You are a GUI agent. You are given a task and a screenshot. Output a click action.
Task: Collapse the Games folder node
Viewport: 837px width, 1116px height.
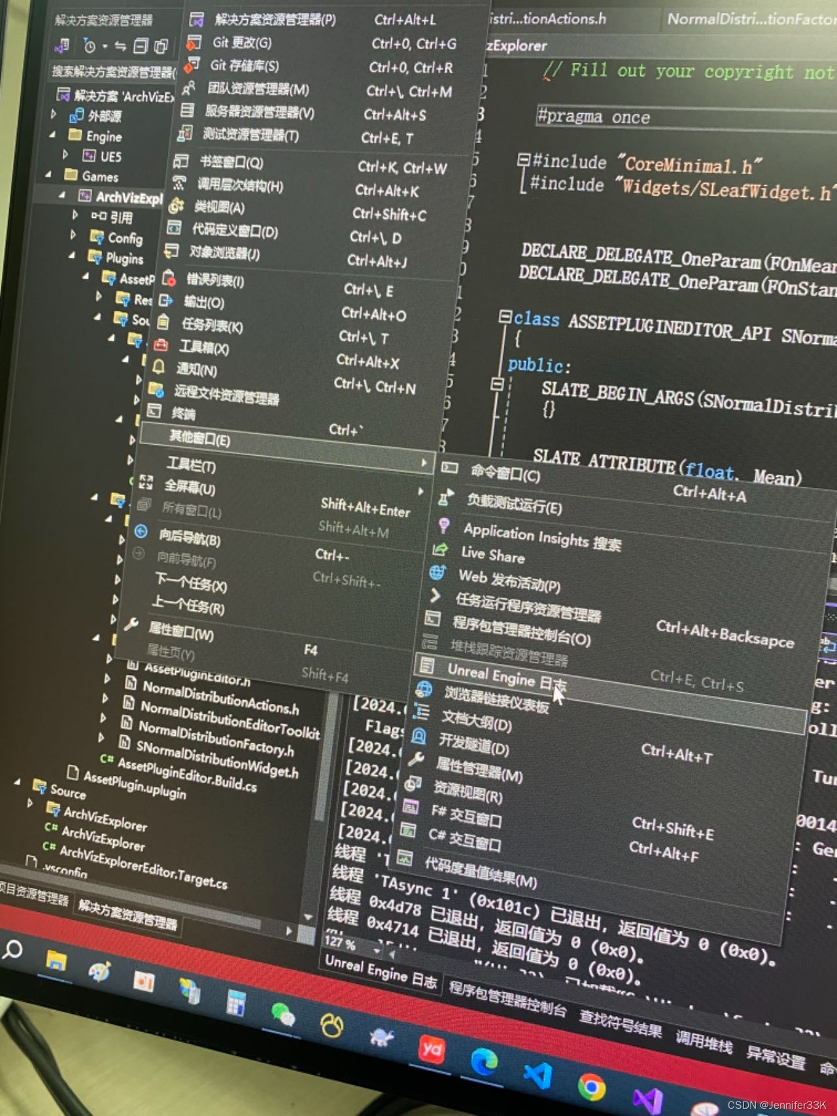click(x=48, y=175)
